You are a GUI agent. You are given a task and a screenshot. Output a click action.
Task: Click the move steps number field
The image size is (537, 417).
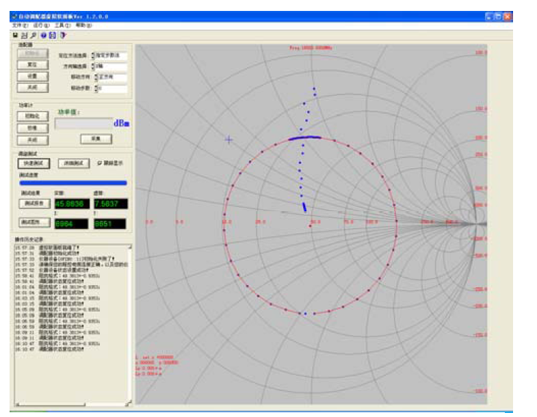coord(113,89)
